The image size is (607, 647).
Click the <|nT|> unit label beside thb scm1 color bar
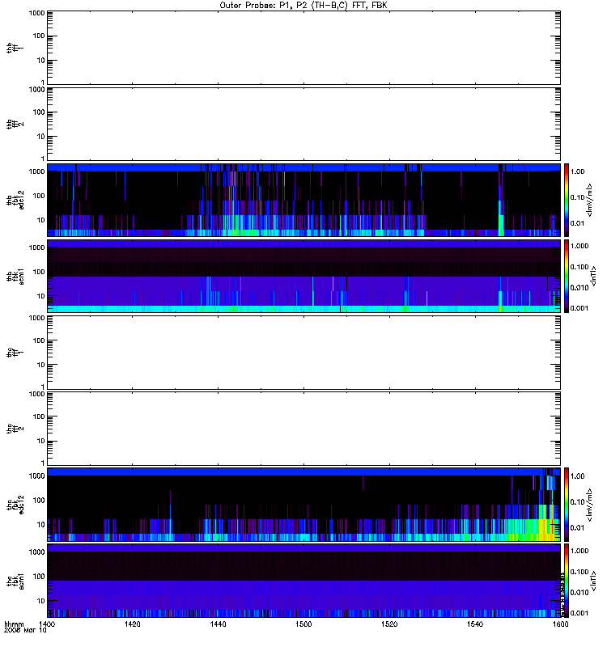(594, 276)
